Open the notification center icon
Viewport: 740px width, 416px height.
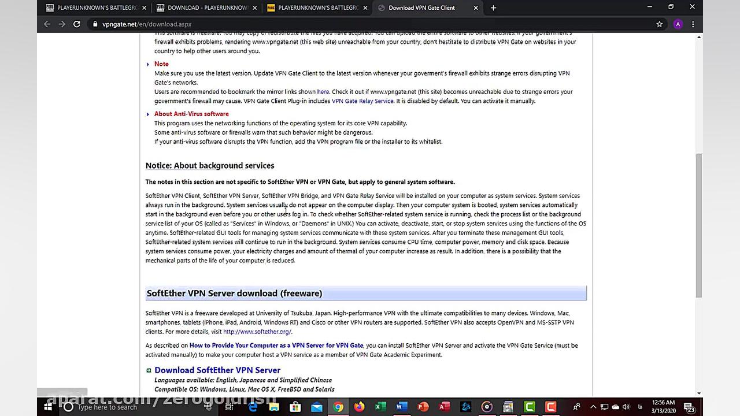pos(689,407)
